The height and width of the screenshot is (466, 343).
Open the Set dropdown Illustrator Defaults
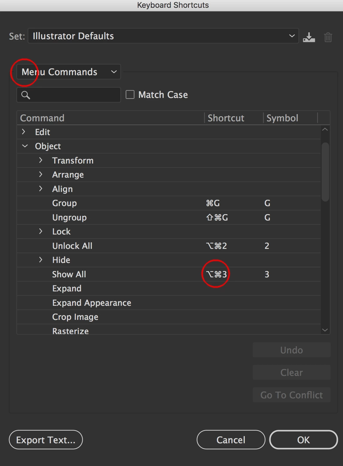coord(163,36)
